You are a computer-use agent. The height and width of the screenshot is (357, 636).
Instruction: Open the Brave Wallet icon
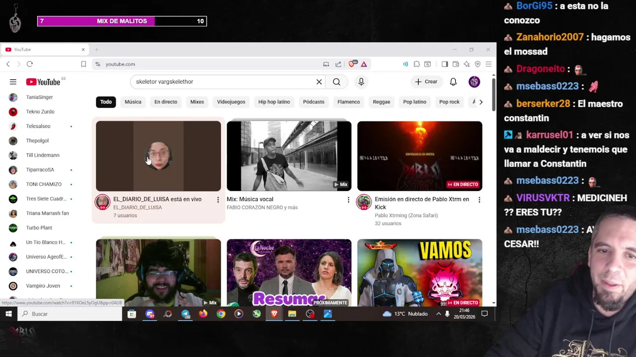coord(456,64)
